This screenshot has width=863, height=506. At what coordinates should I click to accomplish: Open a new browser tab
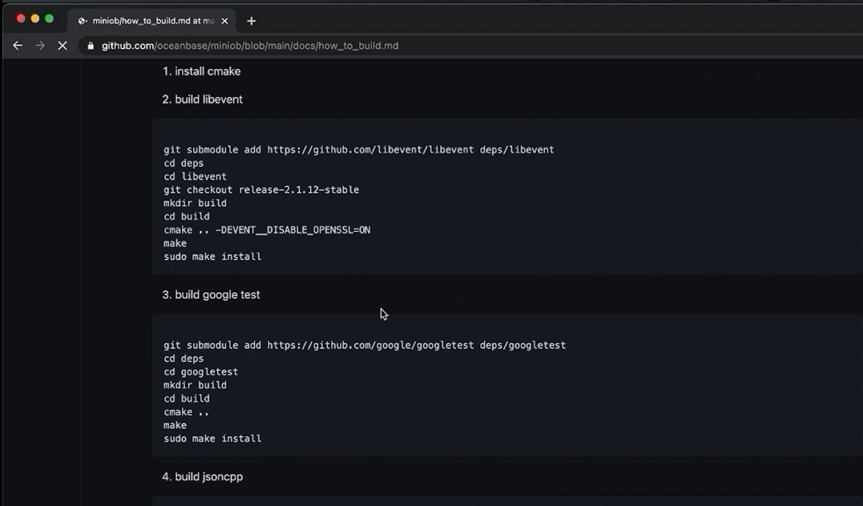[x=251, y=21]
